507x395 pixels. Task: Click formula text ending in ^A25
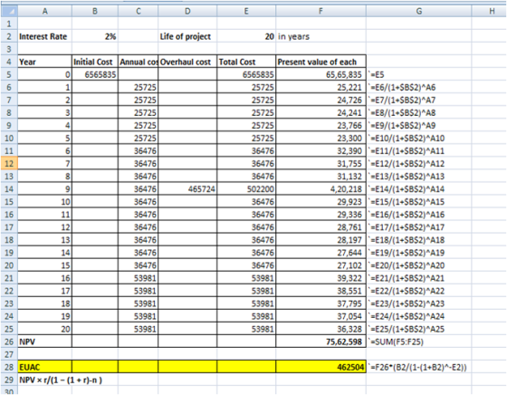pos(407,329)
